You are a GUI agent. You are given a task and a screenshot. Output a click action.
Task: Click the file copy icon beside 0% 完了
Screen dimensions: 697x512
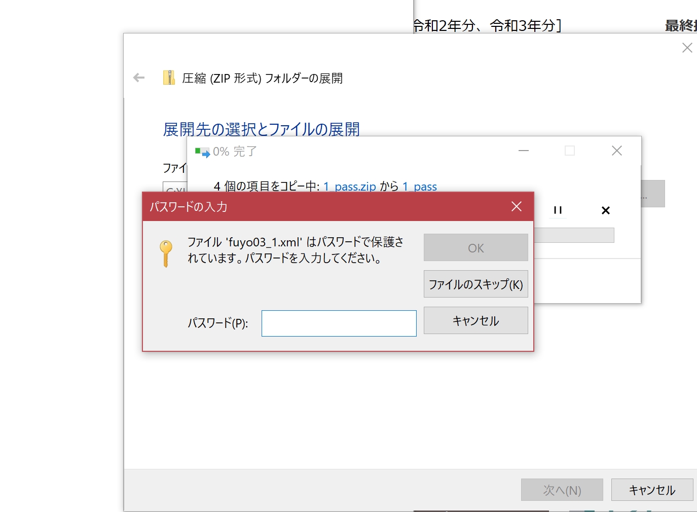[x=202, y=152]
